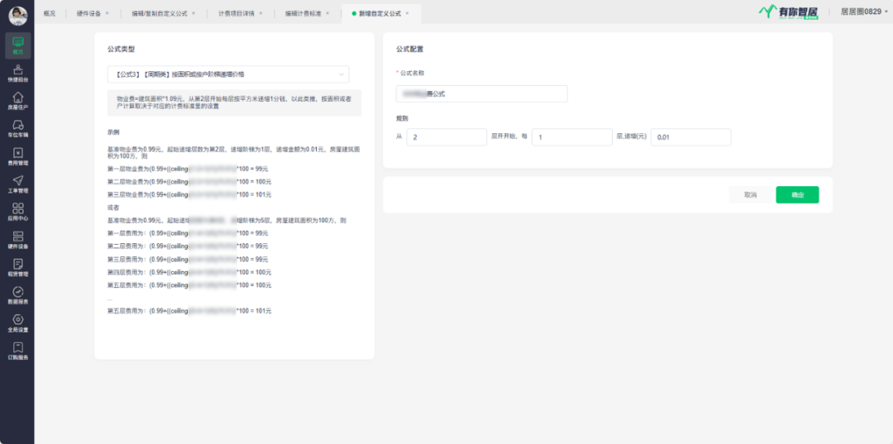Open 快捷前台 in the sidebar
The image size is (893, 444).
tap(17, 73)
